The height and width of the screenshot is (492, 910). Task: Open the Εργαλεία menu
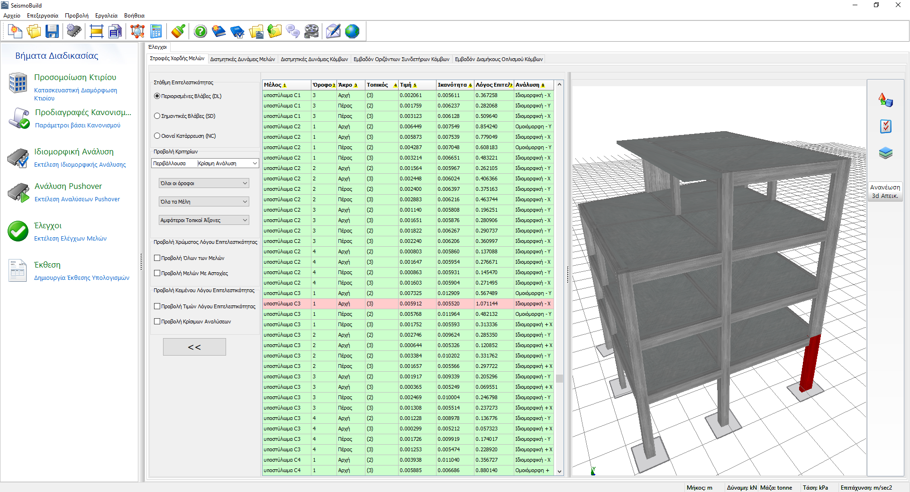tap(106, 16)
